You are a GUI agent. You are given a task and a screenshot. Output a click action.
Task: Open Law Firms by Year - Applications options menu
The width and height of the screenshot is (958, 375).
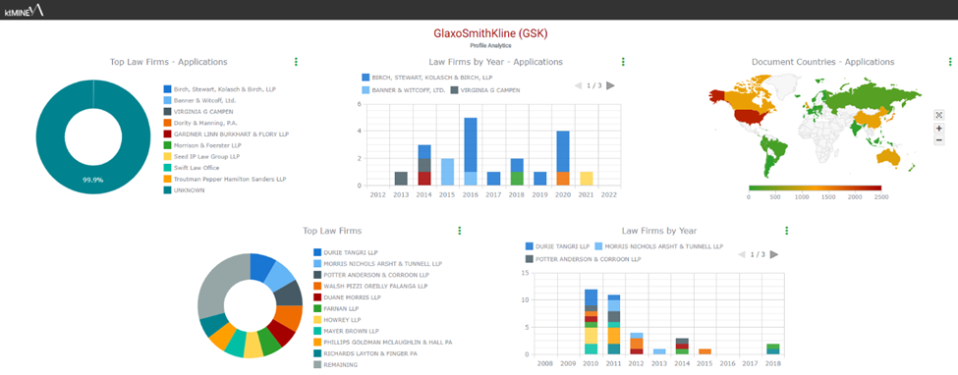[623, 62]
